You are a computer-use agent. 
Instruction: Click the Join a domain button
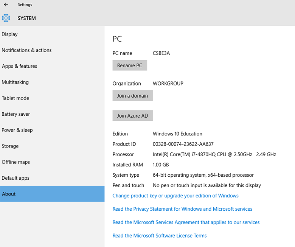(133, 96)
